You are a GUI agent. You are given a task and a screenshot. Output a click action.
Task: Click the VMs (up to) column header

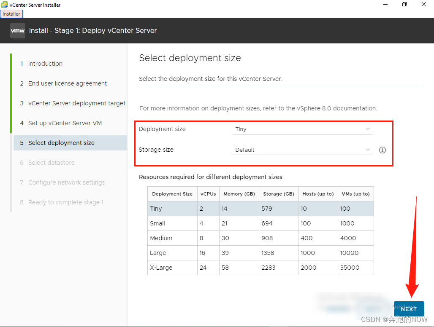355,194
